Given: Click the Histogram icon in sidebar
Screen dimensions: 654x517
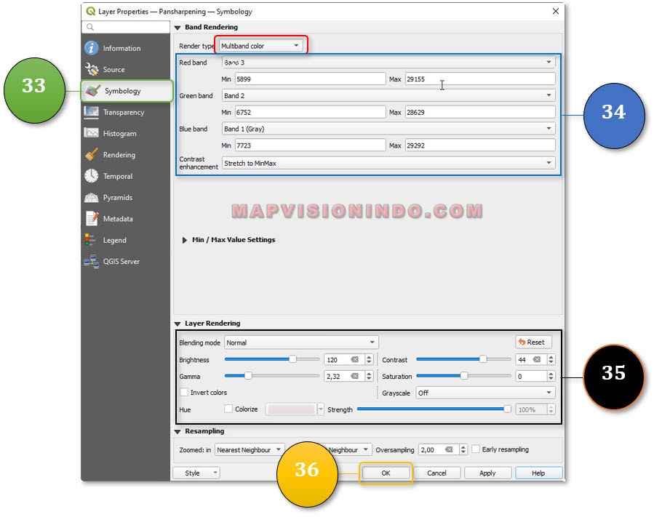Looking at the screenshot, I should [91, 133].
